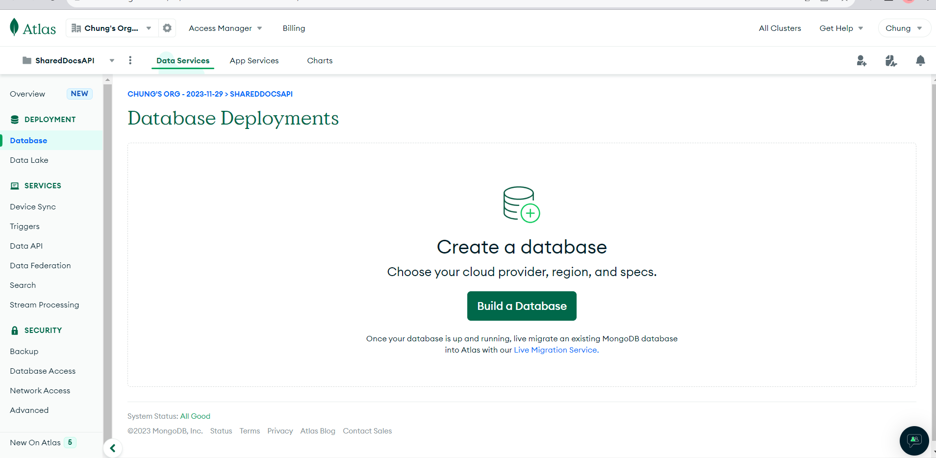Switch to Charts tab
Viewport: 936px width, 458px height.
tap(320, 61)
